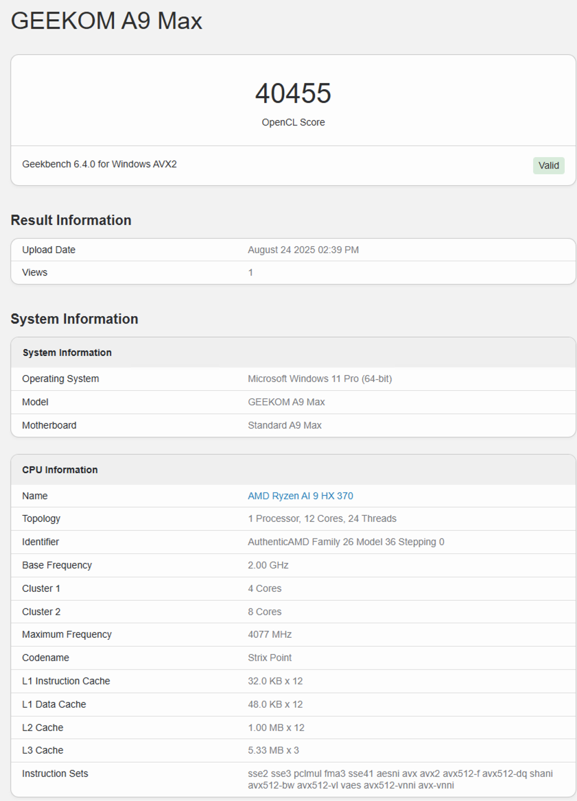Select 1 Processor, 12 Cores, 24 Threads value
Screen dimensions: 577x801
[x=322, y=518]
